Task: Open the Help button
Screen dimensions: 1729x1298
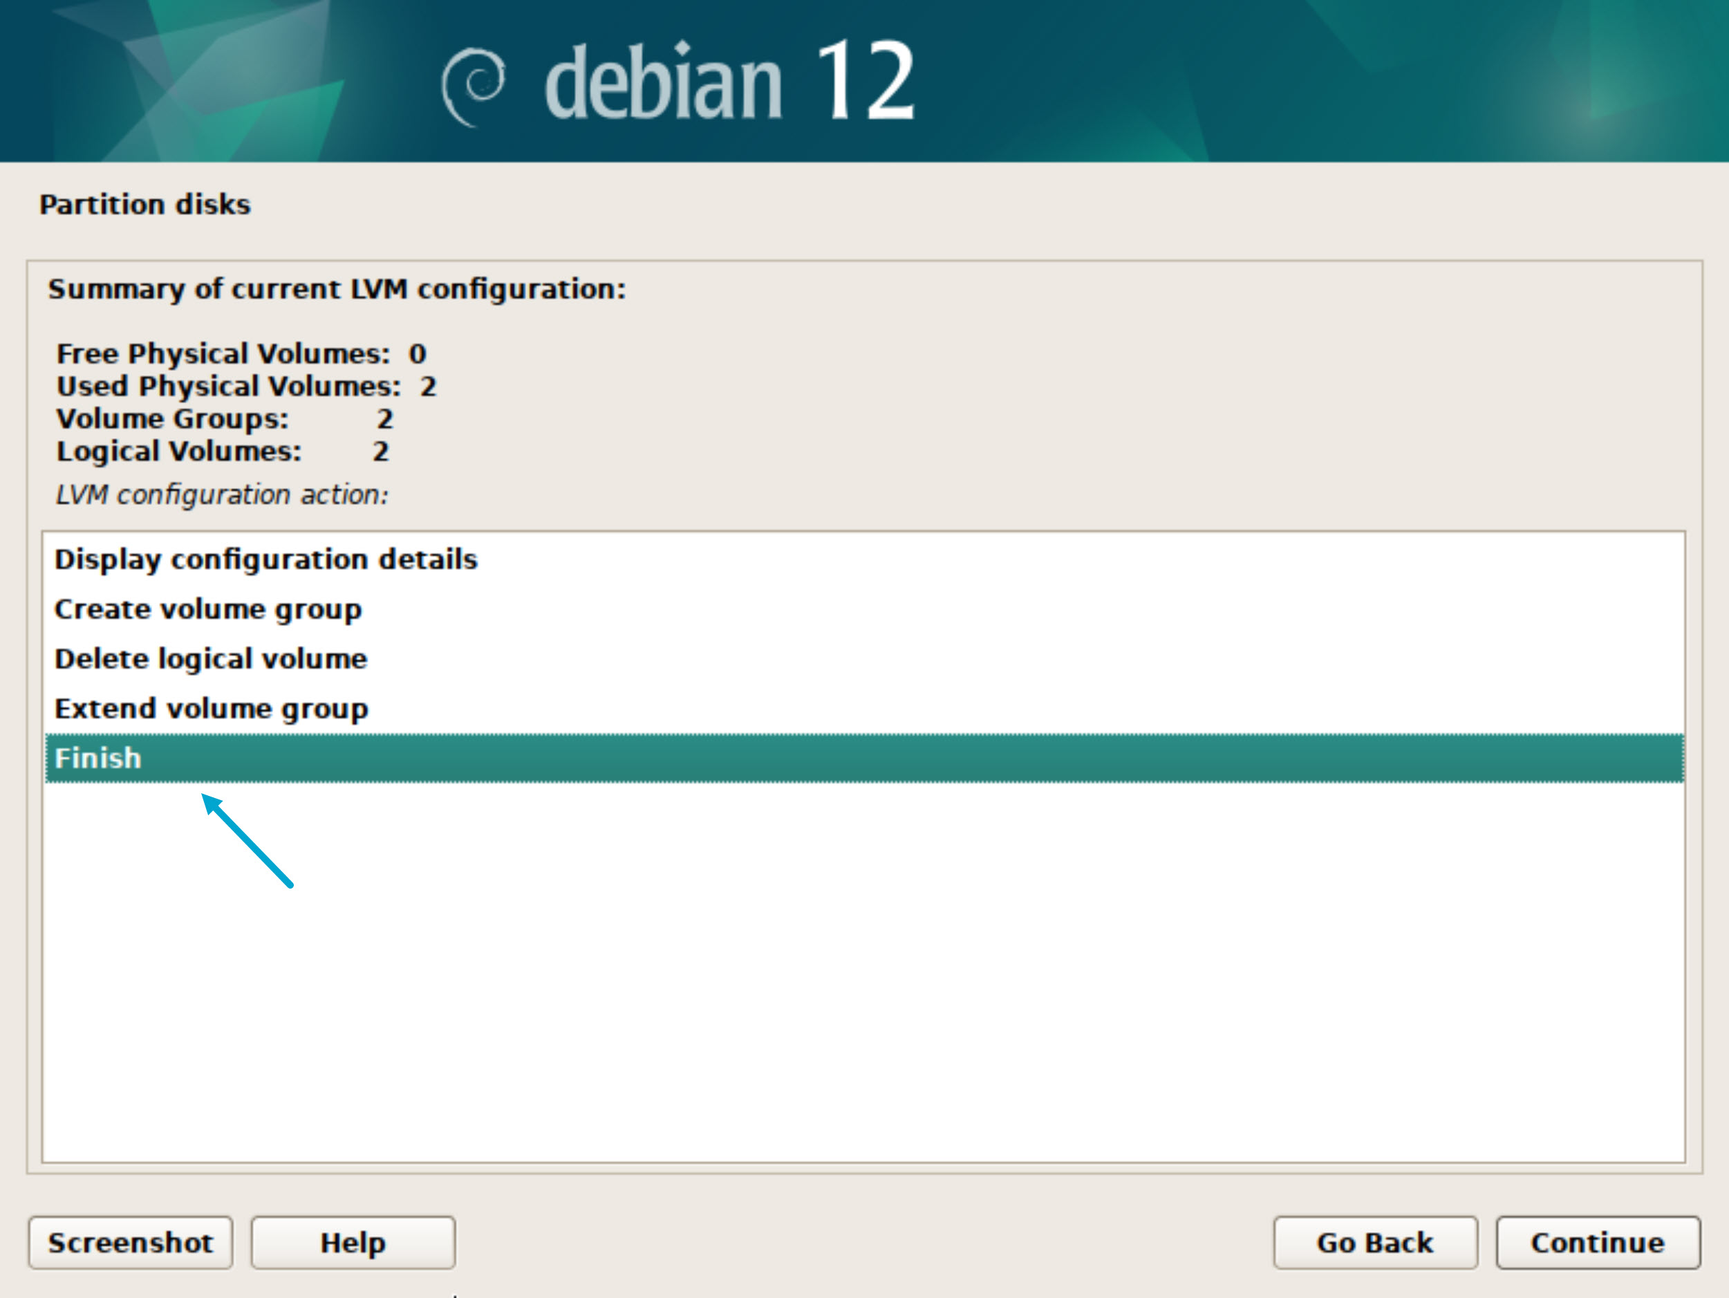Action: pyautogui.click(x=353, y=1243)
